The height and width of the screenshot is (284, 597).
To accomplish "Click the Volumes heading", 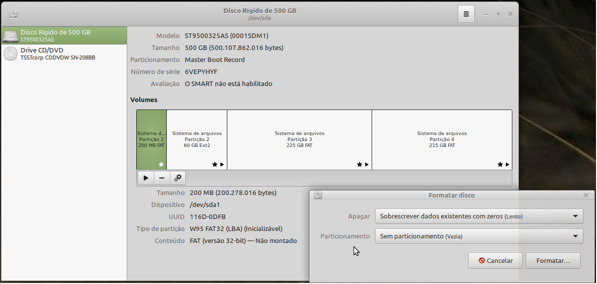I will coord(144,100).
